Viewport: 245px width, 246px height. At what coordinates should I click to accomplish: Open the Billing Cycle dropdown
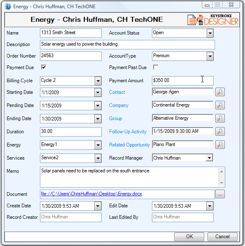point(98,81)
